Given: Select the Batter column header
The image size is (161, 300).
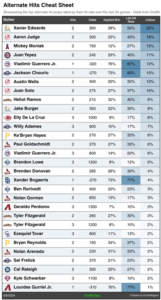Looking at the screenshot, I should (9, 20).
